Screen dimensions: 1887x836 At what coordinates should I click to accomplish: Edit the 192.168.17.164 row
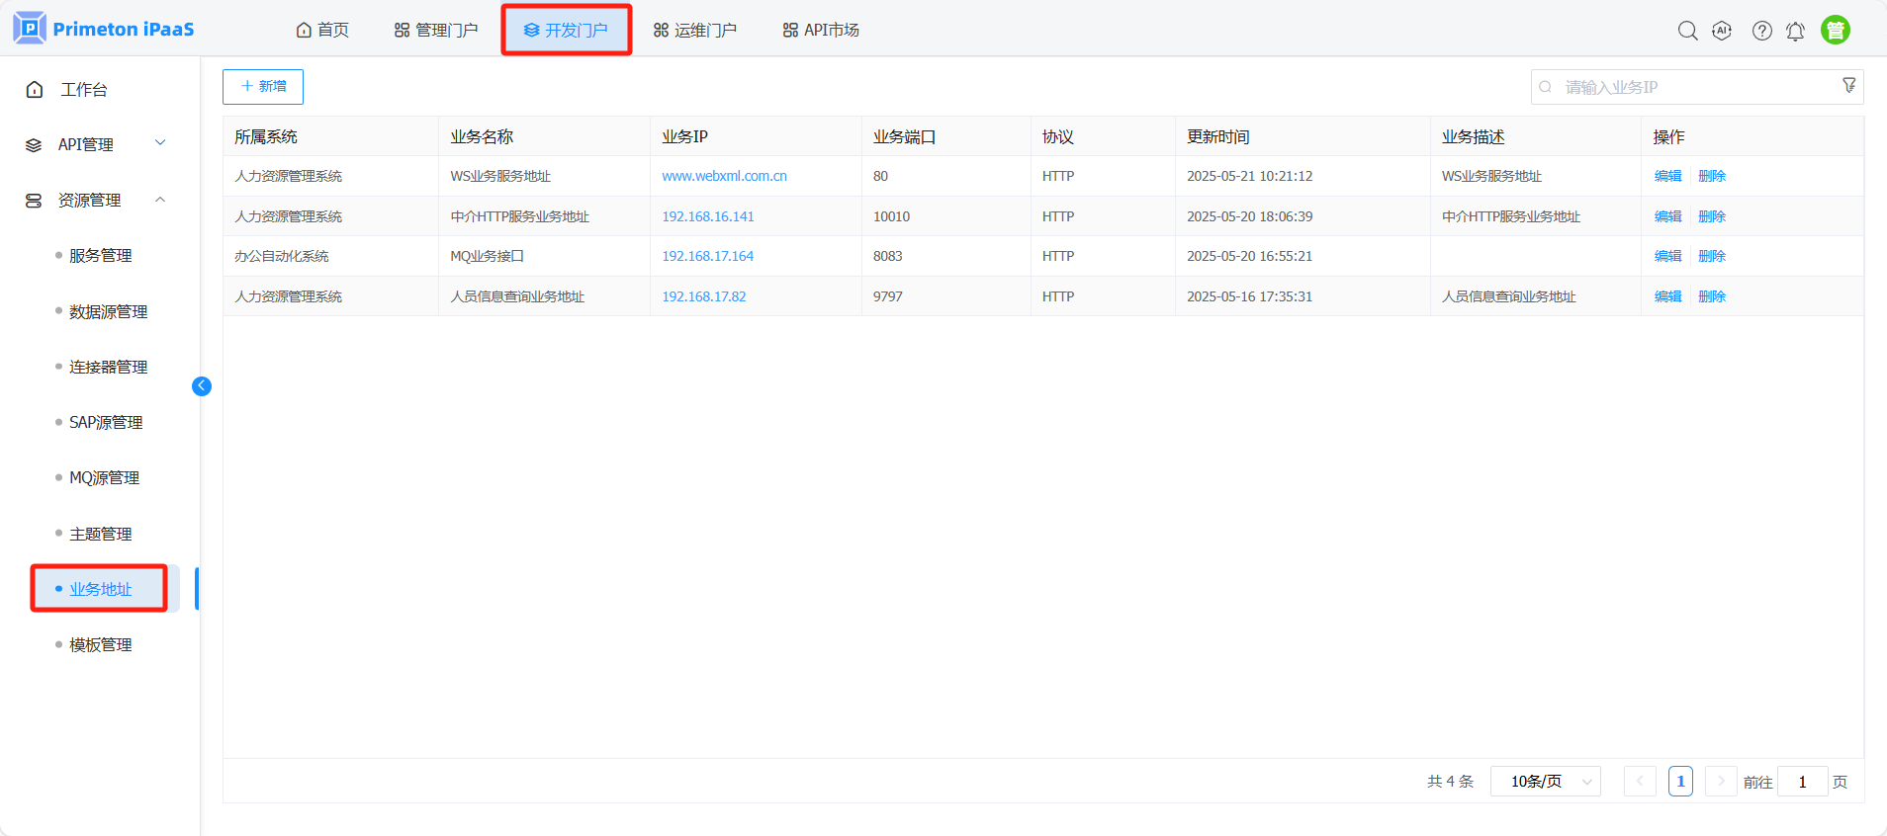pyautogui.click(x=1667, y=256)
